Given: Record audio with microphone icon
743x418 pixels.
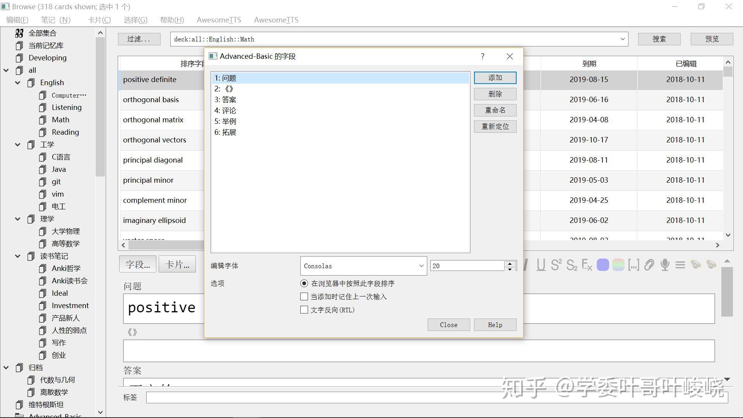Looking at the screenshot, I should point(665,265).
